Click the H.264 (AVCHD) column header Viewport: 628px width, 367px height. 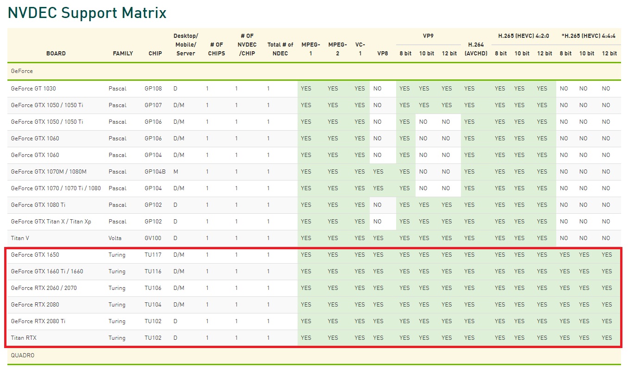click(x=476, y=49)
